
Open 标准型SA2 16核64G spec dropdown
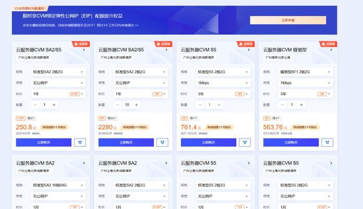58,185
